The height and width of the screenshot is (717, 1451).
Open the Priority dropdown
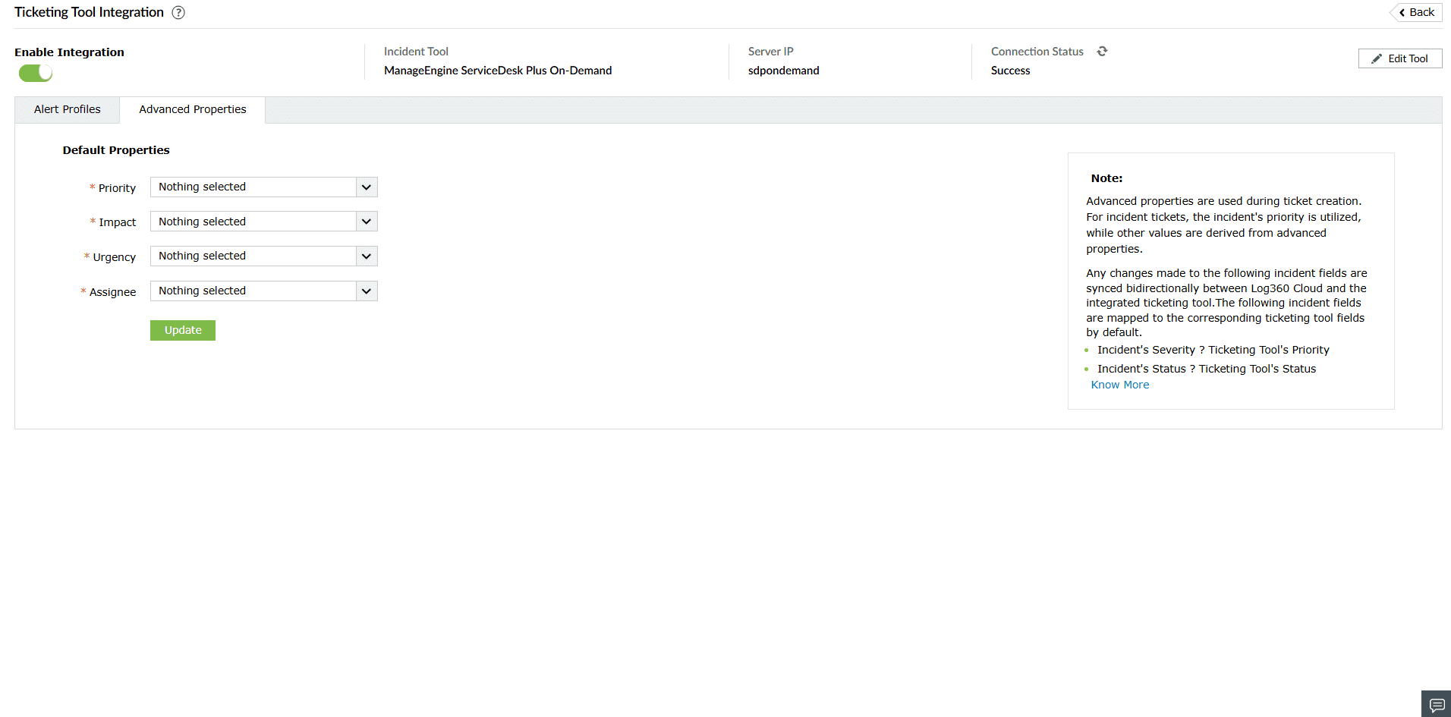[x=366, y=187]
